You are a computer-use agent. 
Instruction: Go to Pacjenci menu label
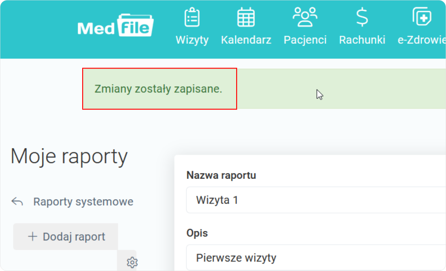305,40
